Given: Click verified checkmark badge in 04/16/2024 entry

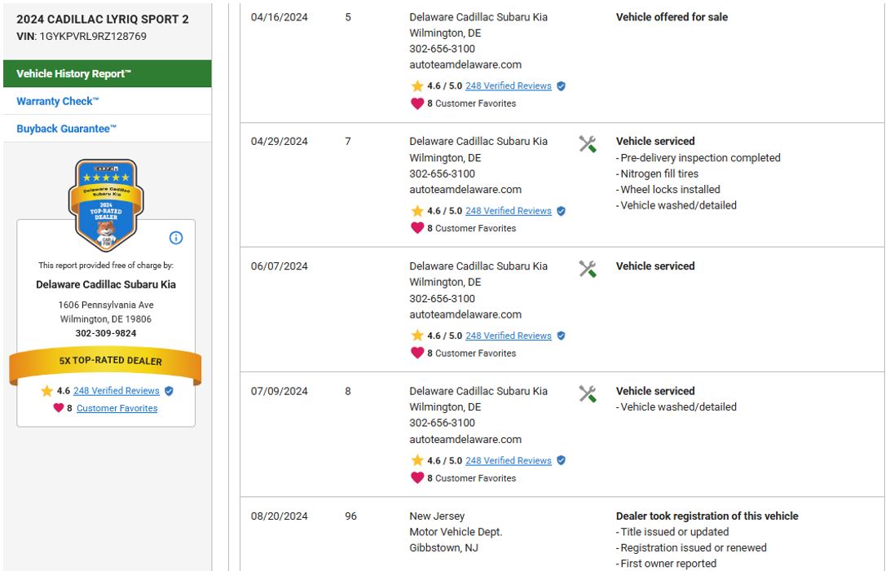Looking at the screenshot, I should click(x=561, y=86).
